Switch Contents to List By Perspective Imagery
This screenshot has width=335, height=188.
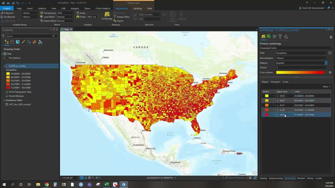(40, 42)
